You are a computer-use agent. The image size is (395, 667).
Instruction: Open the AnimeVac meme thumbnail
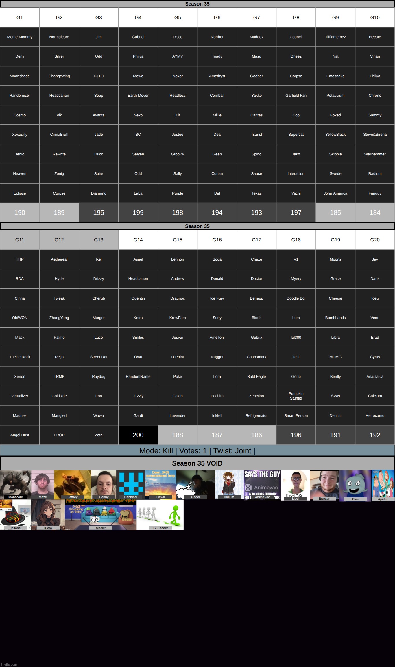pos(262,485)
